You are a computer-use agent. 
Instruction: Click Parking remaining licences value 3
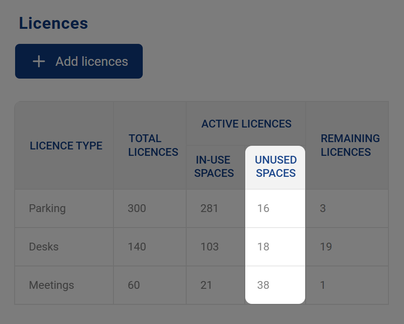323,208
